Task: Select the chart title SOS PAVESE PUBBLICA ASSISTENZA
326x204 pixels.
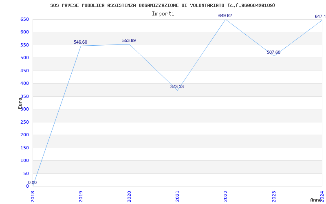Action: pyautogui.click(x=163, y=5)
